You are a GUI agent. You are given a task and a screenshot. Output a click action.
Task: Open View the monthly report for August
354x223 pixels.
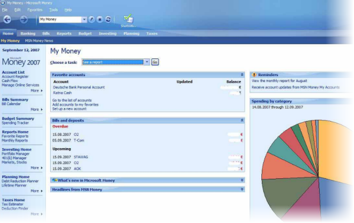[x=279, y=81]
